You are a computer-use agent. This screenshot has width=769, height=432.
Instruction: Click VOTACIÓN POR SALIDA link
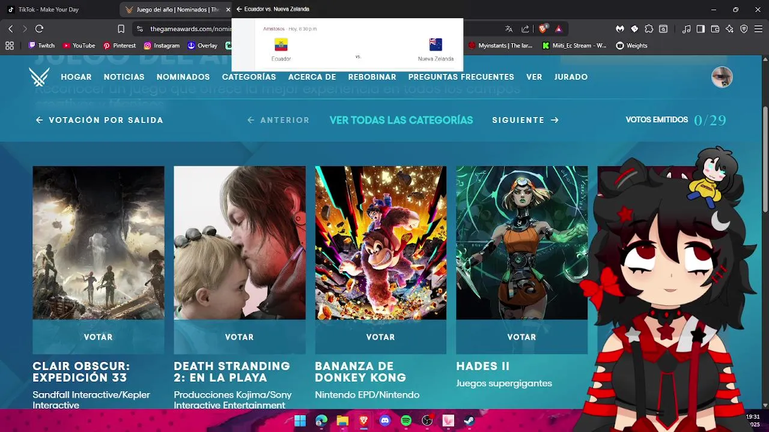pyautogui.click(x=99, y=120)
